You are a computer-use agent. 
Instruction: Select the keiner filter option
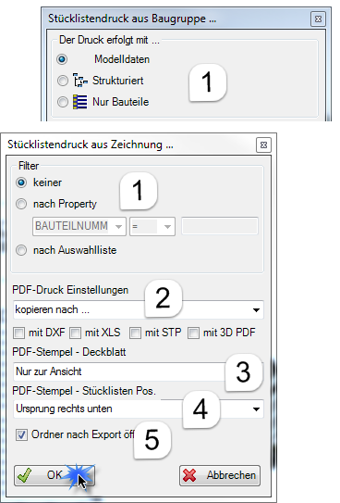pyautogui.click(x=21, y=182)
